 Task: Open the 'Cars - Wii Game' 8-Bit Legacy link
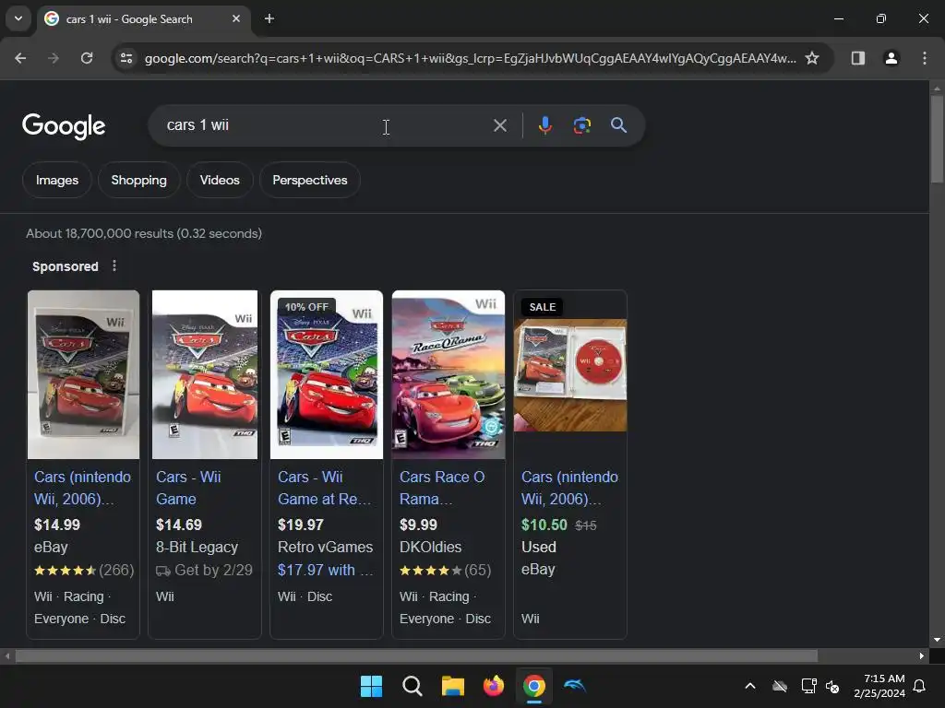click(188, 488)
